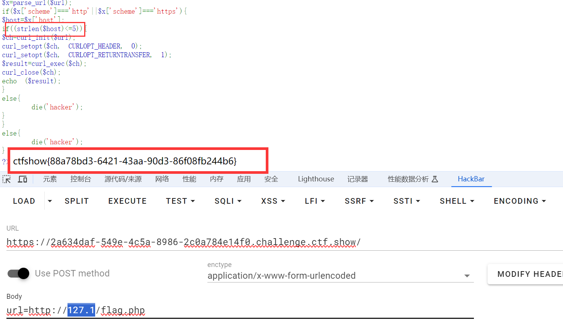Expand the SHELL menu
Viewport: 563px width, 334px height.
(457, 201)
